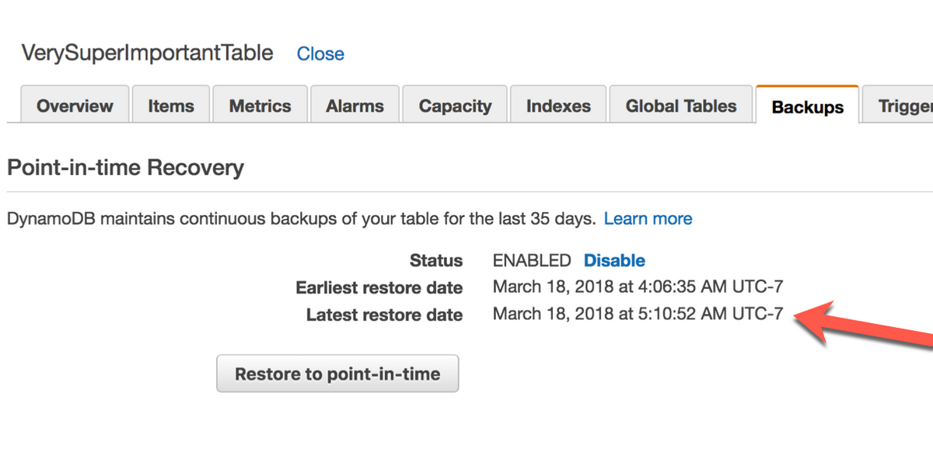
Task: Click the Point-in-time Recovery heading
Action: [125, 167]
